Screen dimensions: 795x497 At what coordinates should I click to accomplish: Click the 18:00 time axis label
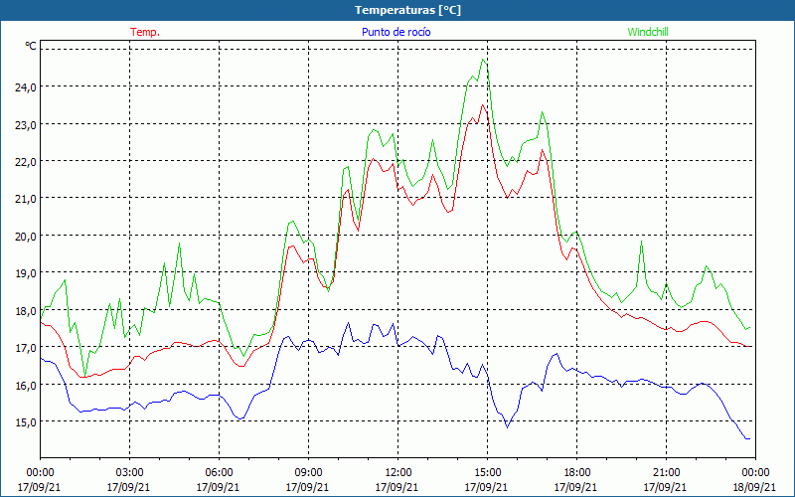coord(576,473)
